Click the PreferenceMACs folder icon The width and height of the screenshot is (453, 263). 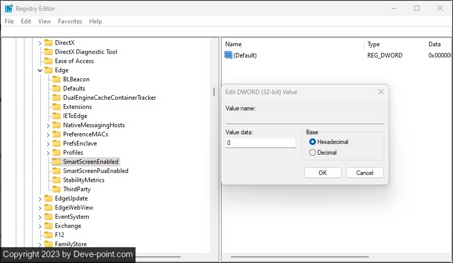[x=57, y=134]
